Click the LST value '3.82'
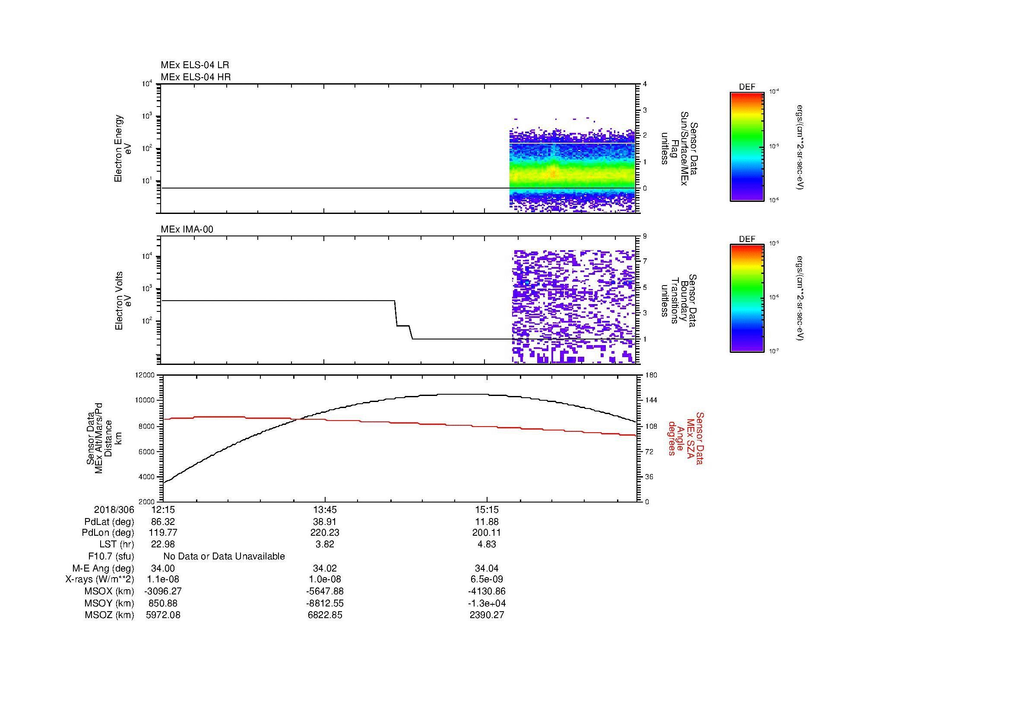Screen dimensions: 1010x713 (x=325, y=544)
